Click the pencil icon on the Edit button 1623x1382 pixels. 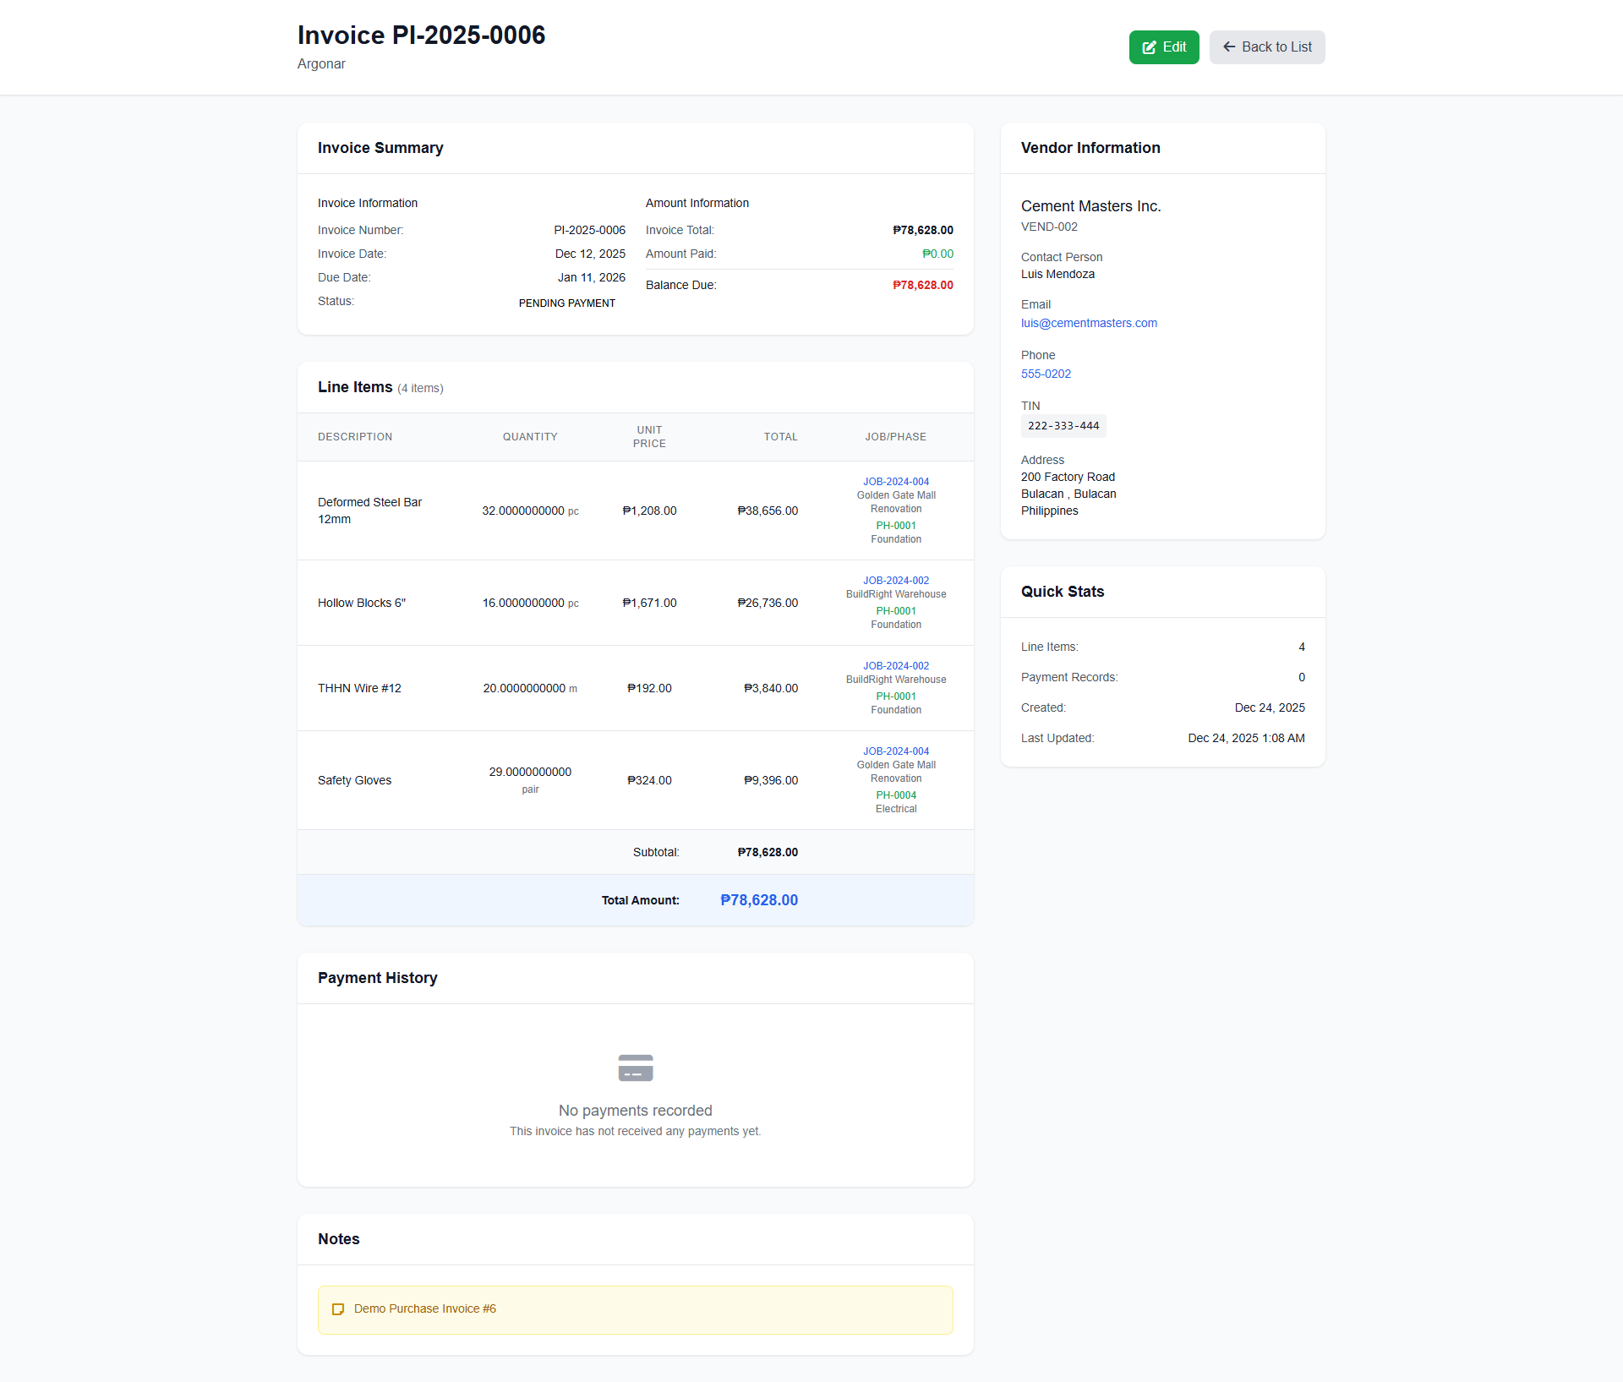coord(1150,47)
